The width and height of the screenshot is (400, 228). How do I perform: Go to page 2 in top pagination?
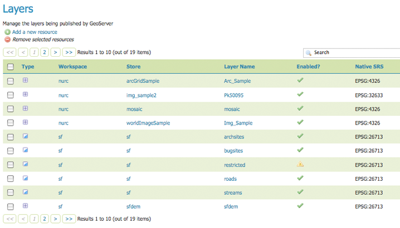click(x=43, y=52)
